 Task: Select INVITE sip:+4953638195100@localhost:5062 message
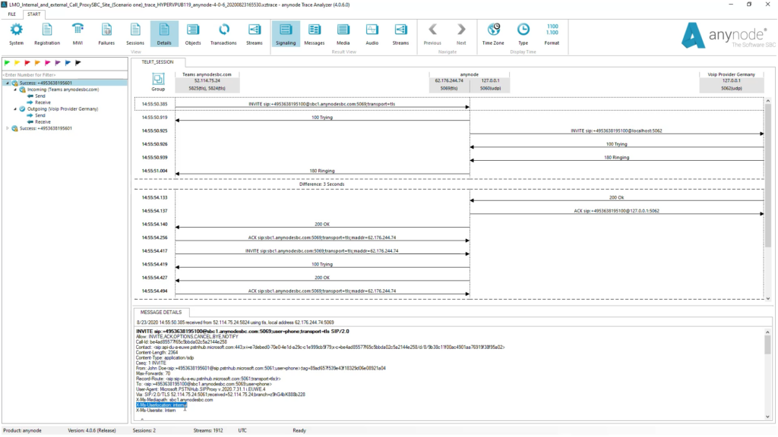click(616, 131)
